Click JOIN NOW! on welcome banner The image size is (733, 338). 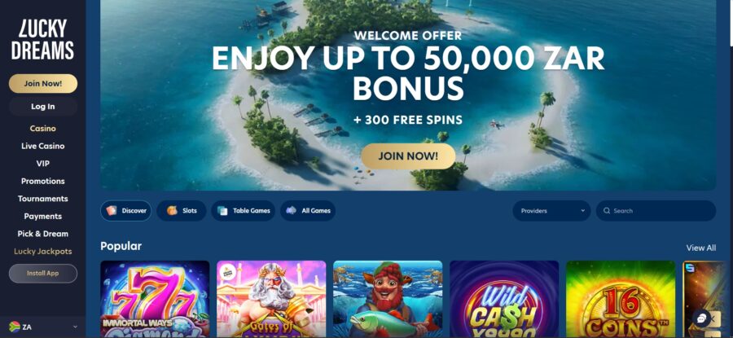(408, 156)
